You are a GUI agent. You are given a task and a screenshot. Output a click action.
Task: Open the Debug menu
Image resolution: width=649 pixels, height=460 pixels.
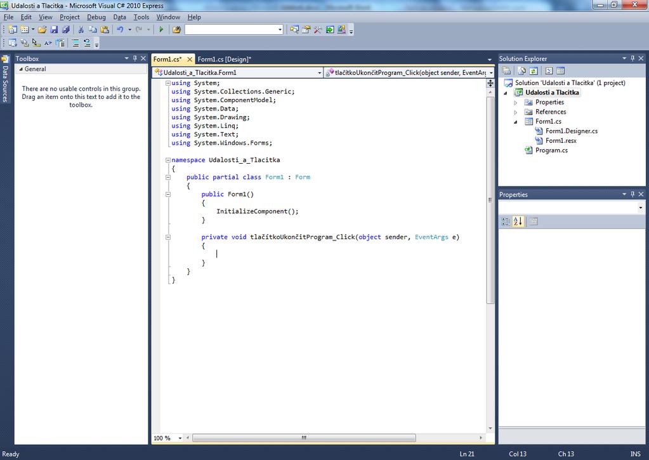click(x=96, y=17)
